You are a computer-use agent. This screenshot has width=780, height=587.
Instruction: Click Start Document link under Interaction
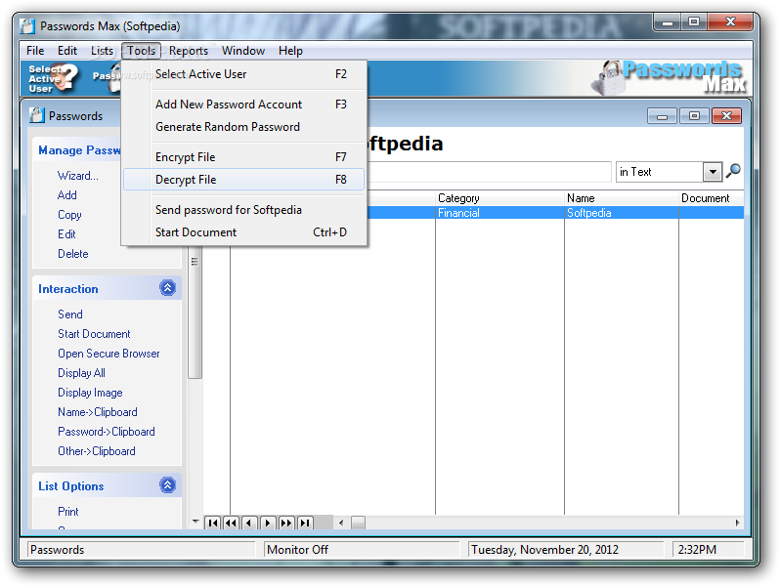tap(94, 333)
